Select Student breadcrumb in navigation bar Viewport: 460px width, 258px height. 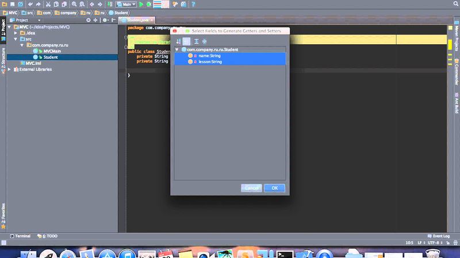pos(118,13)
